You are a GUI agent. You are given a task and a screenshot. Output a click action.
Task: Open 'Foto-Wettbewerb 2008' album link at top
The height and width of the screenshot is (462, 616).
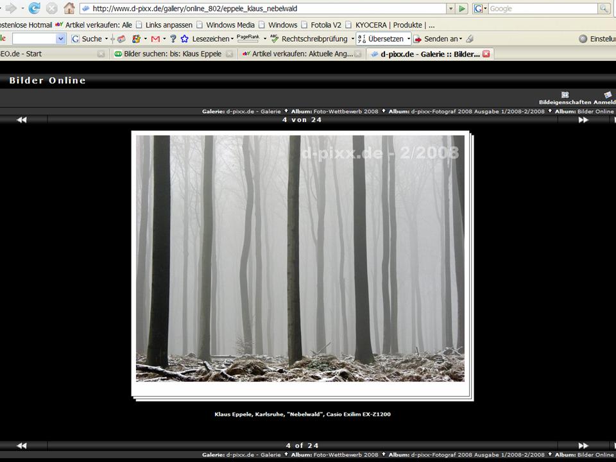coord(345,111)
